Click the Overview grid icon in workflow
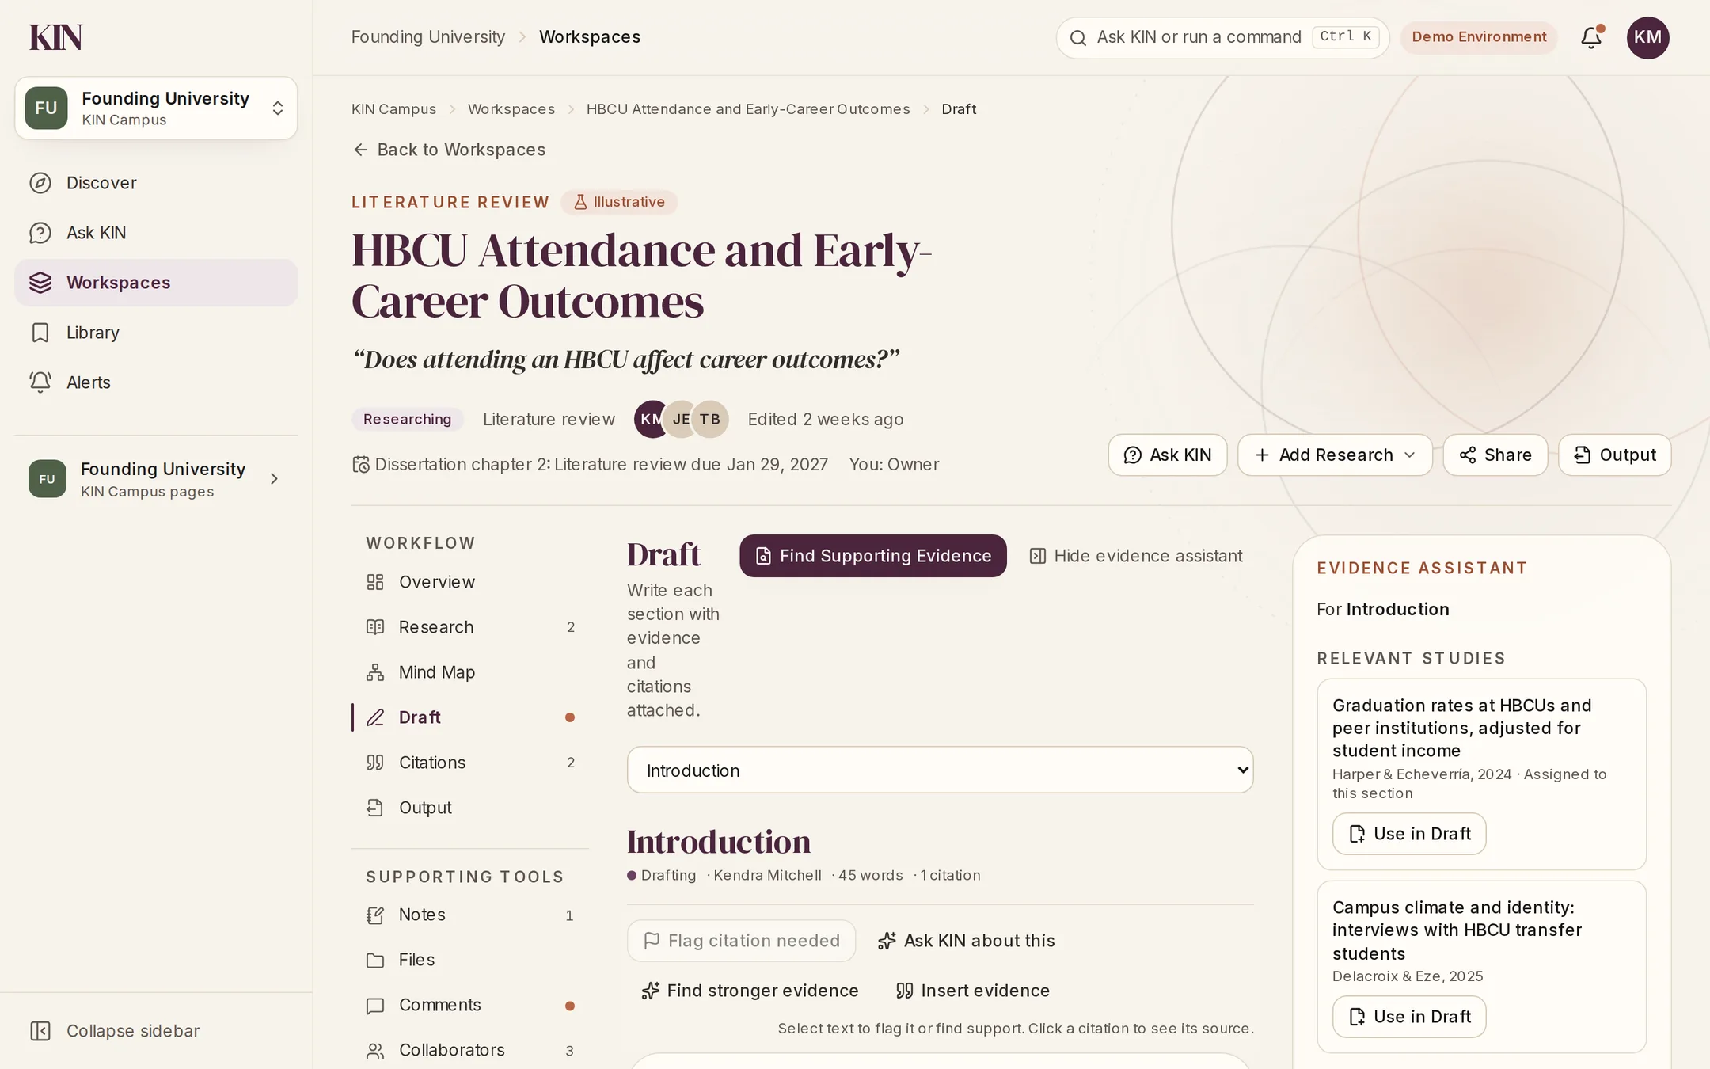Image resolution: width=1710 pixels, height=1069 pixels. point(375,582)
